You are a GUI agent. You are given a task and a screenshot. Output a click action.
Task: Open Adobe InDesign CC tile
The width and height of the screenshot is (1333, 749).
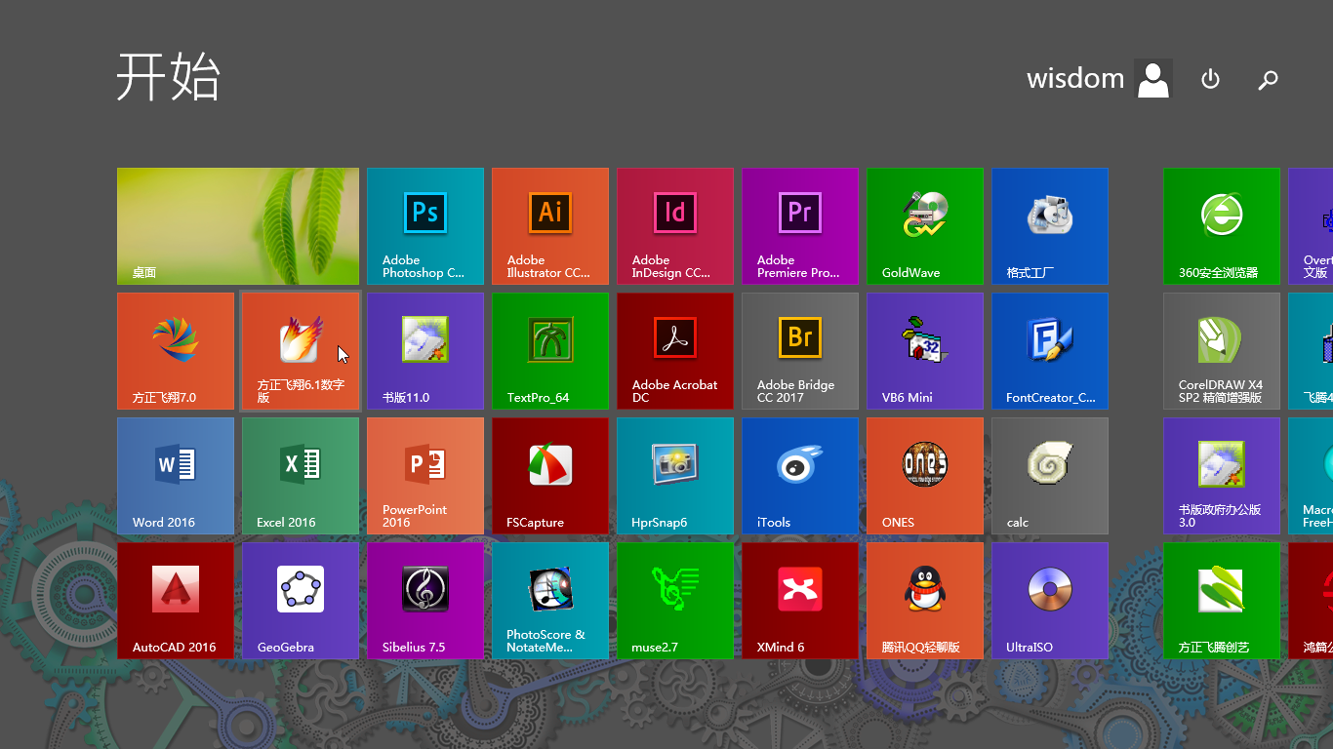tap(675, 226)
